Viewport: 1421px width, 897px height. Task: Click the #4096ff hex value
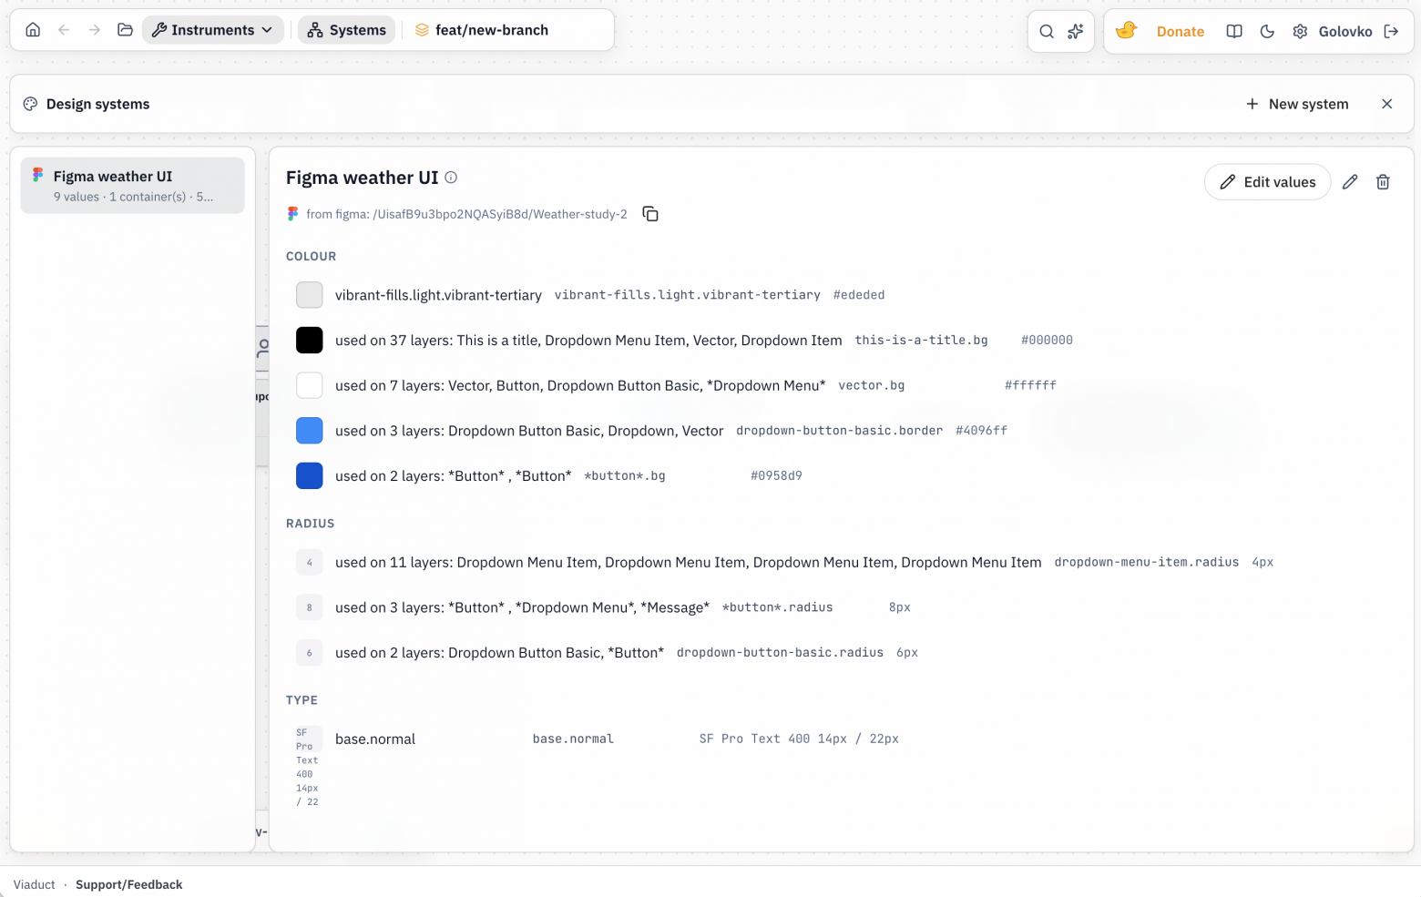point(981,431)
